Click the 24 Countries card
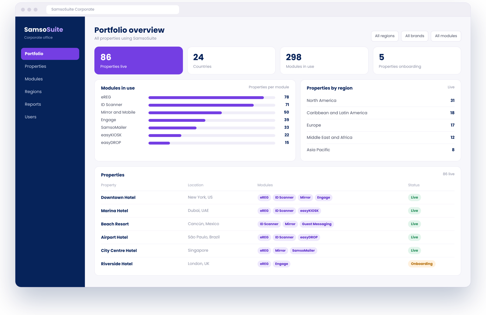The image size is (486, 315). pyautogui.click(x=231, y=60)
